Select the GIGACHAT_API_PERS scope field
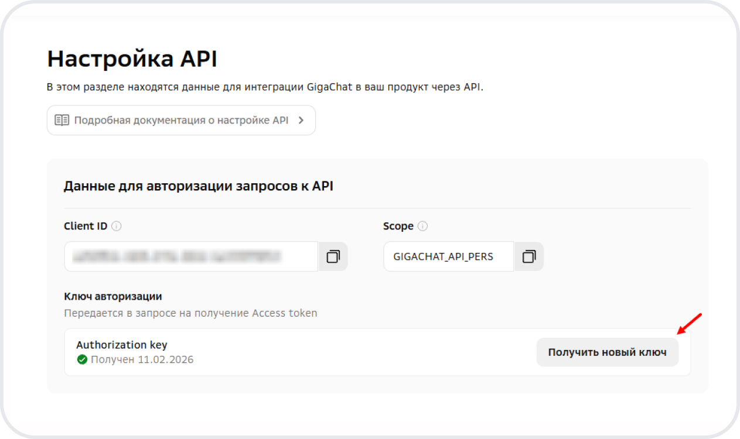740x439 pixels. coord(448,256)
